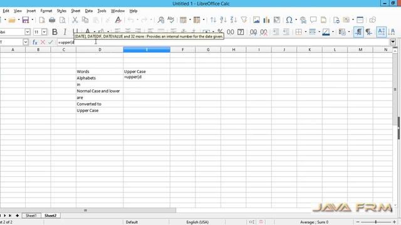Open the font name dropdown
Screen dimensions: 401x225
(x=28, y=32)
